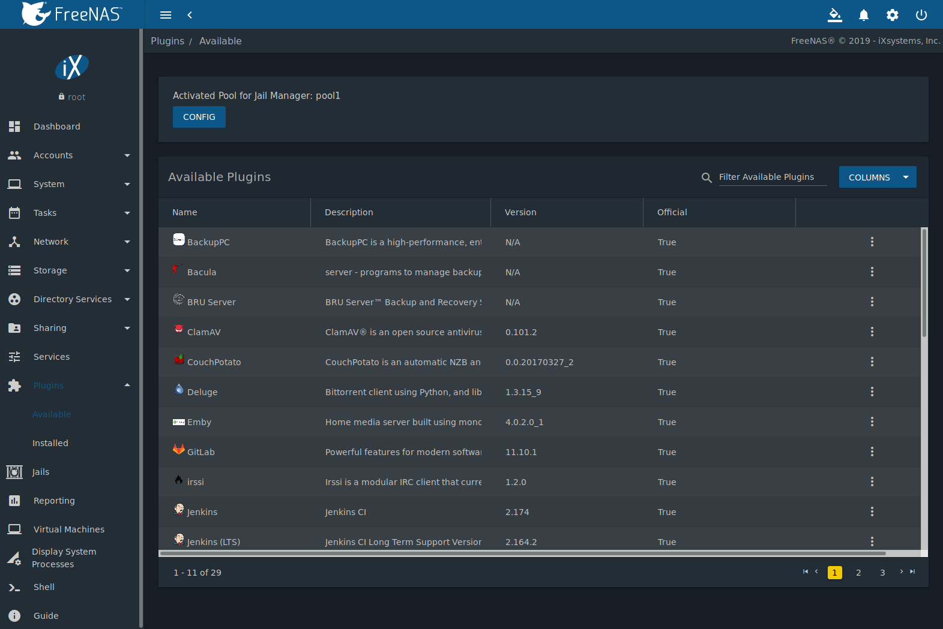This screenshot has width=943, height=629.
Task: Jump to last page
Action: click(912, 571)
